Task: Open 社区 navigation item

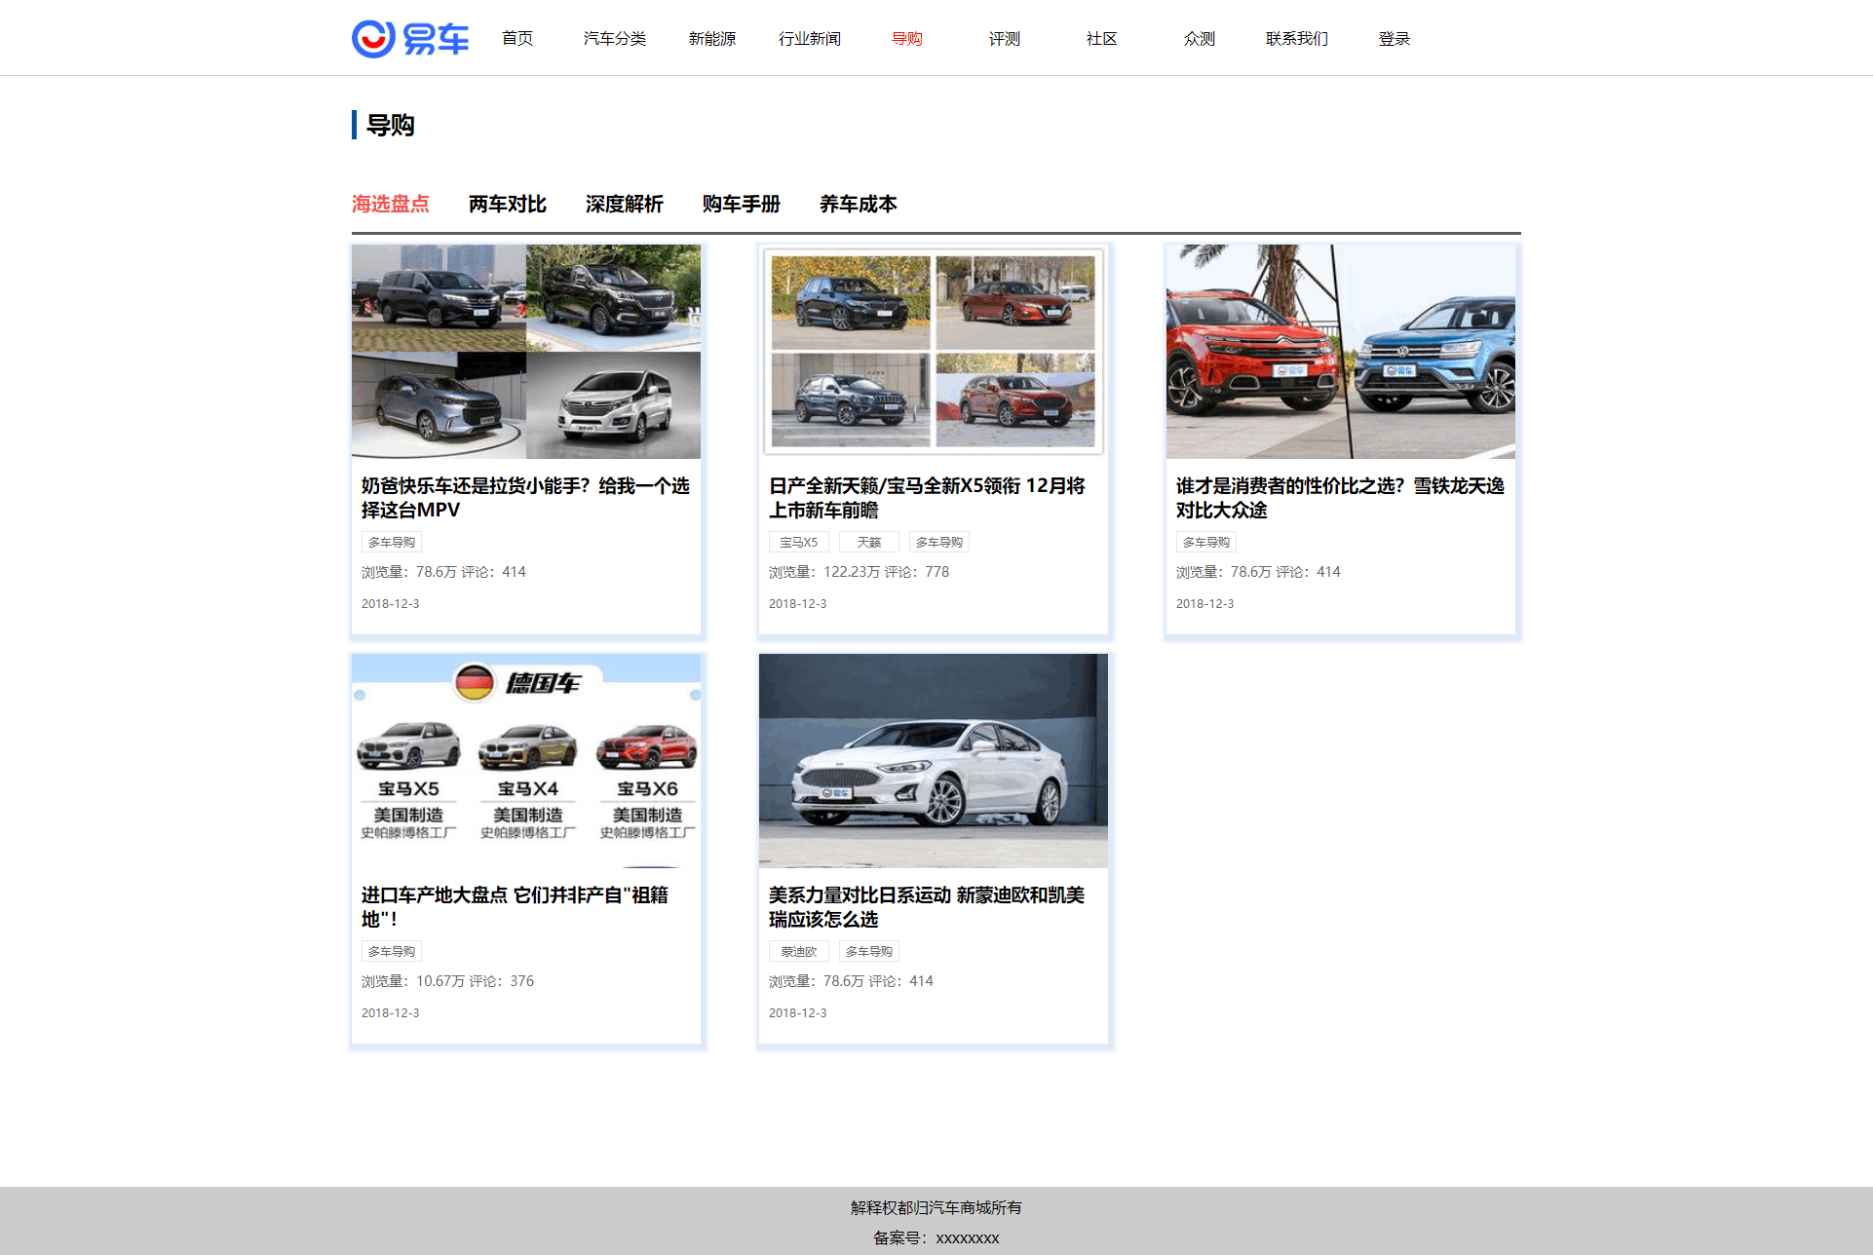Action: (x=1102, y=39)
